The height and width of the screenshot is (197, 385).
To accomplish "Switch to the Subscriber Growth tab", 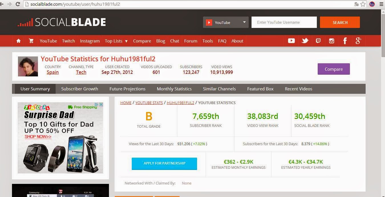I will tap(80, 89).
